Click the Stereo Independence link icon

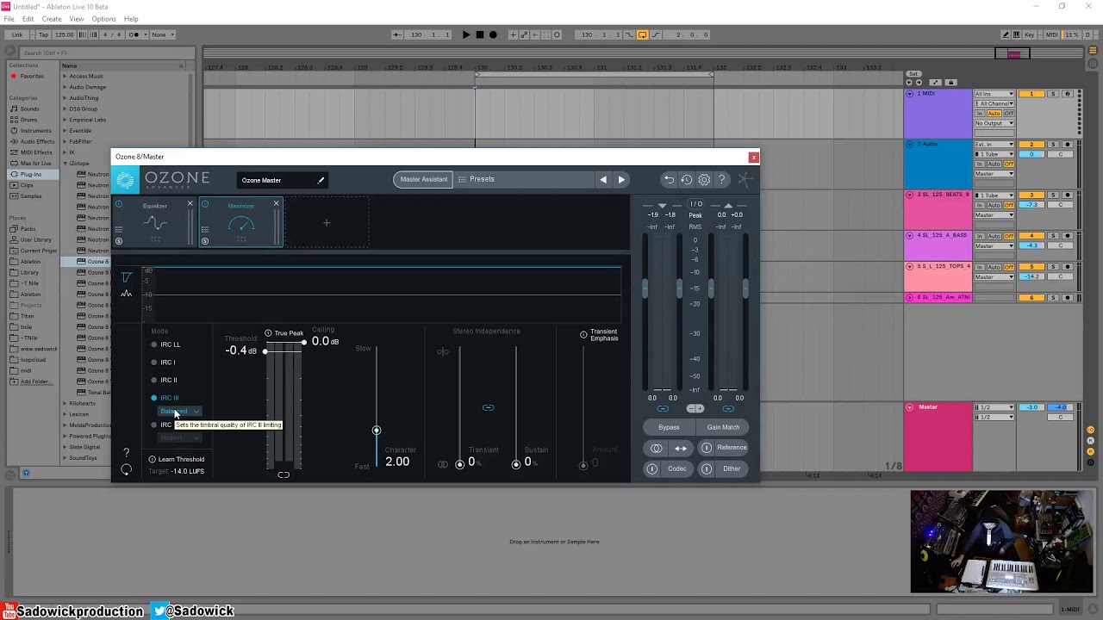(488, 407)
